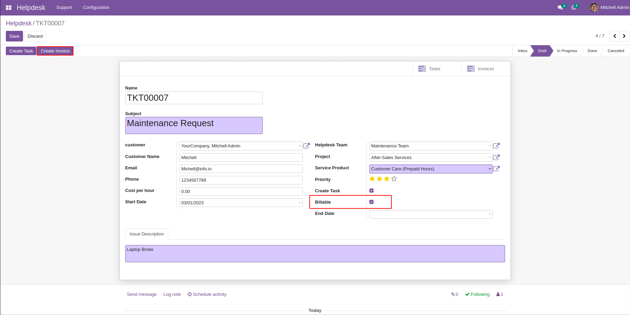
Task: Expand the Helpdesk Team dropdown
Action: pyautogui.click(x=490, y=146)
